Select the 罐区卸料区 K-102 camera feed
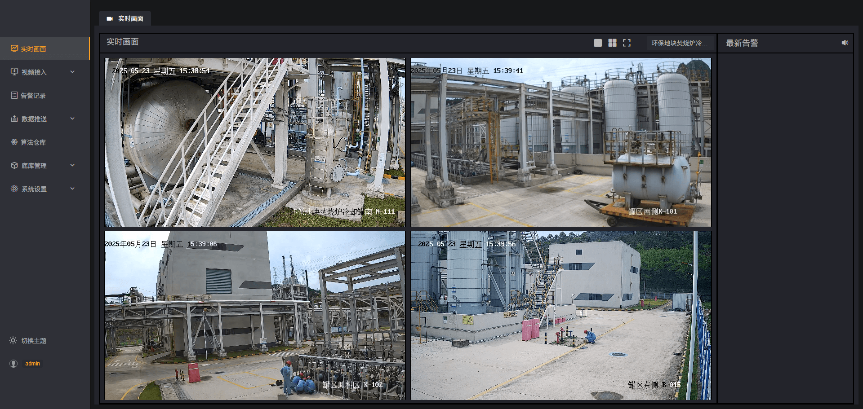 [x=255, y=316]
